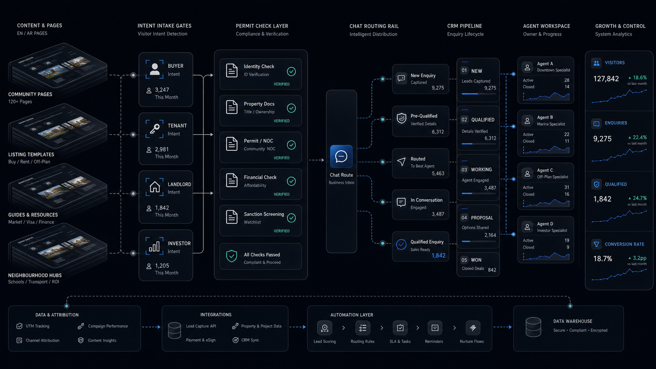
Task: Click the Tenant intent key icon
Action: [x=155, y=129]
